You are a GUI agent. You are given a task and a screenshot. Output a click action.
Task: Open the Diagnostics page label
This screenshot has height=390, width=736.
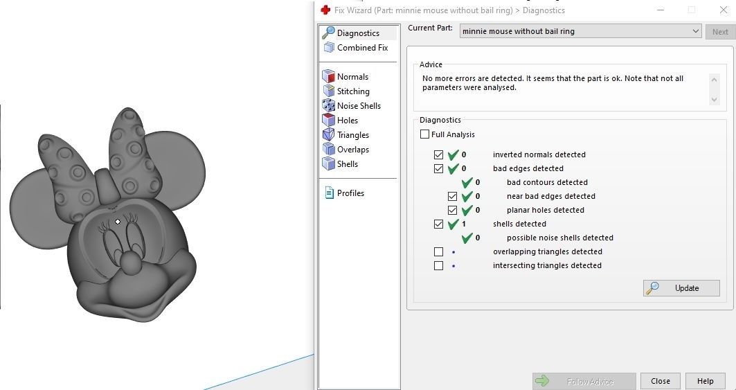[358, 33]
